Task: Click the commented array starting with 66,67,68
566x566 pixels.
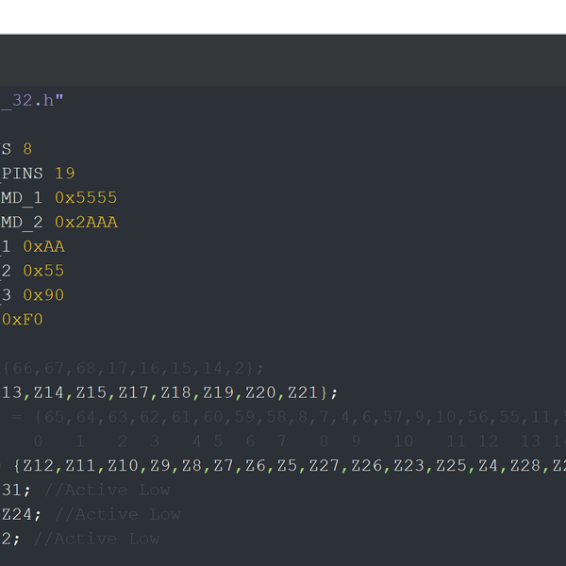Action: pos(134,368)
